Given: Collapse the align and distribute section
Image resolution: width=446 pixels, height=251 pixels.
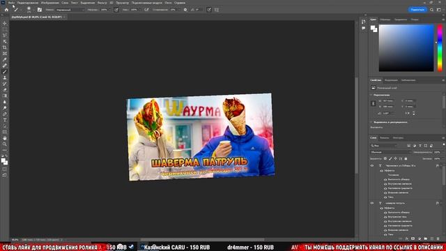Looking at the screenshot, I should click(x=371, y=122).
